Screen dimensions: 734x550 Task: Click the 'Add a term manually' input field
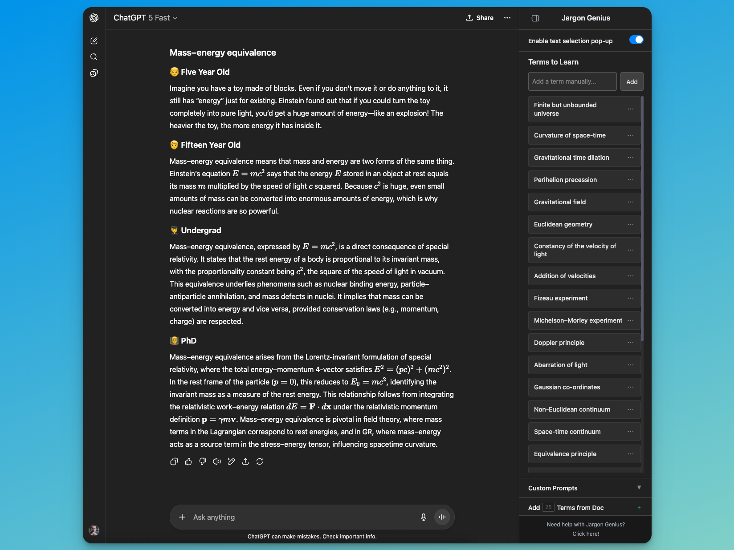click(x=572, y=82)
